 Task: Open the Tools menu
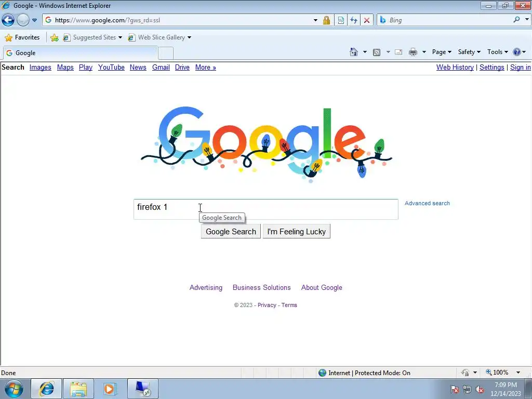click(498, 52)
